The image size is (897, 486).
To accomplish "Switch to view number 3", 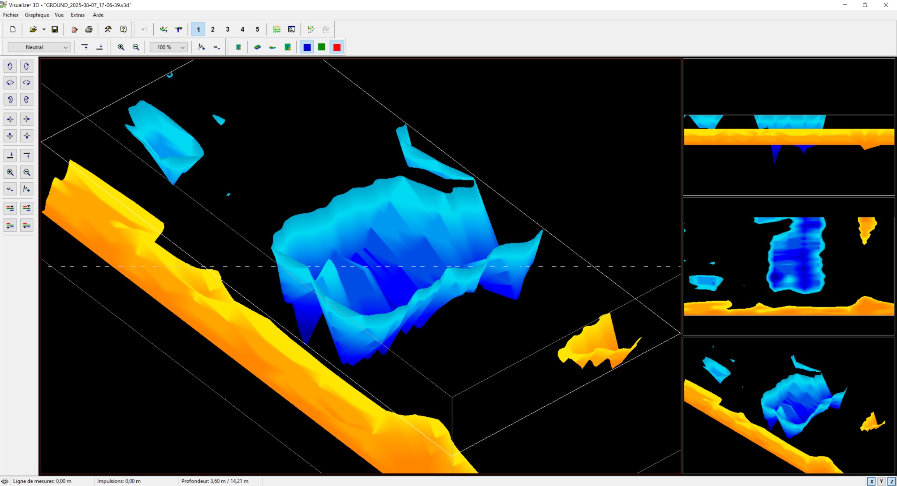I will 227,29.
